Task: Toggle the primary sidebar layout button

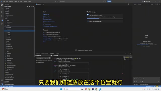Action: (145, 1)
